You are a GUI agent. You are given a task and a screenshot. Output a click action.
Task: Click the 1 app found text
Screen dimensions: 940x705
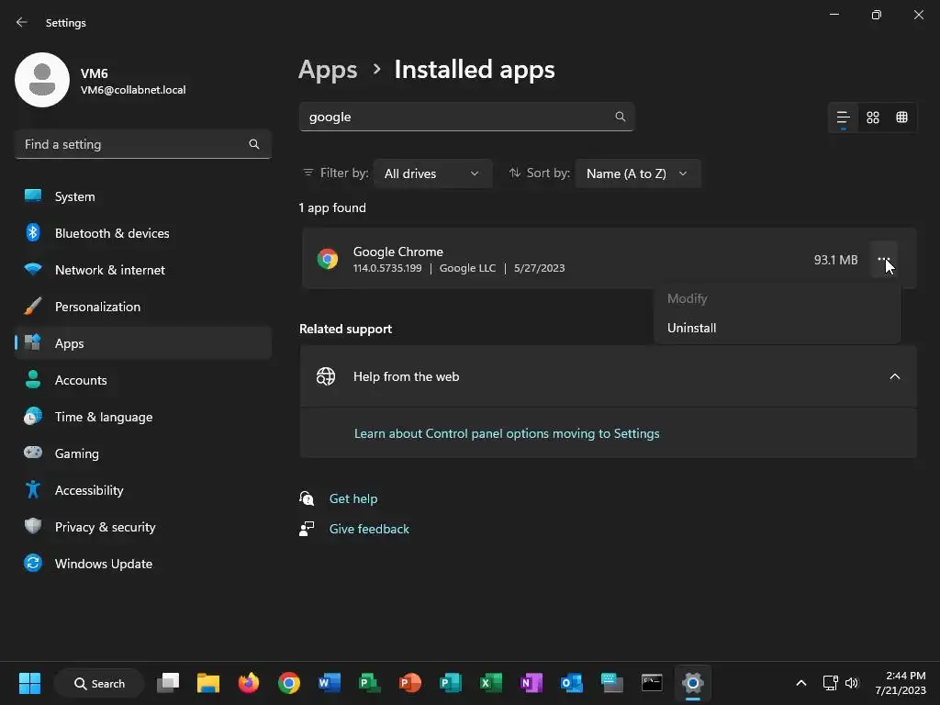(332, 207)
